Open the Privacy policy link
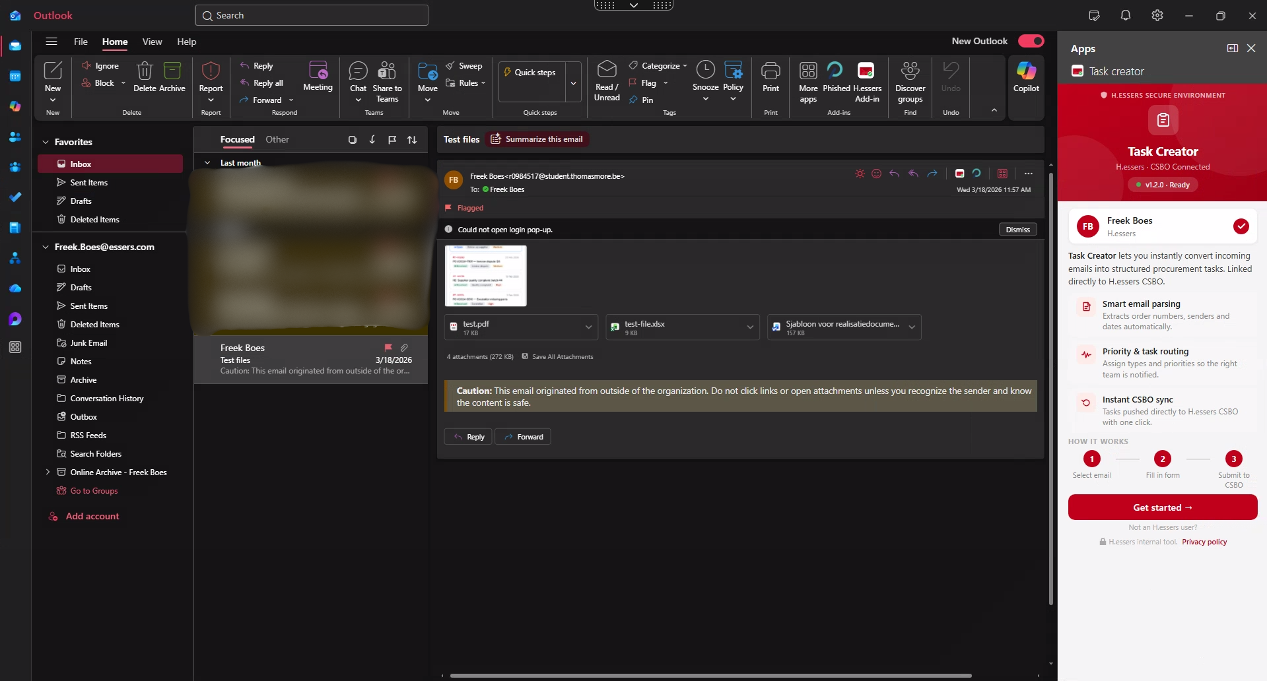This screenshot has width=1267, height=681. pos(1204,542)
